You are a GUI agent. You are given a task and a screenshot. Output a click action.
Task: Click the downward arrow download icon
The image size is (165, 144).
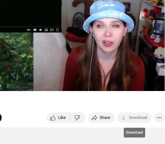pyautogui.click(x=123, y=118)
